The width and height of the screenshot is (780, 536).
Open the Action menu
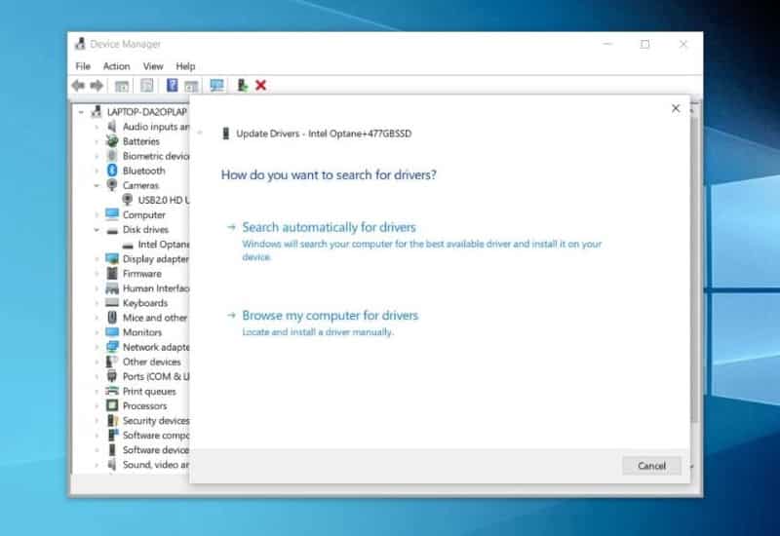[116, 66]
